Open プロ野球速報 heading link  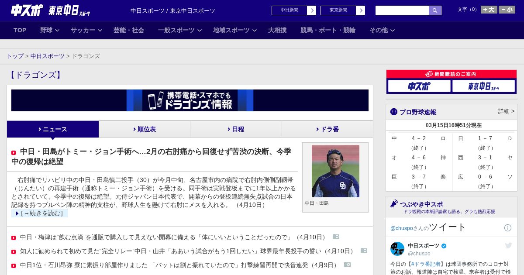click(x=418, y=112)
